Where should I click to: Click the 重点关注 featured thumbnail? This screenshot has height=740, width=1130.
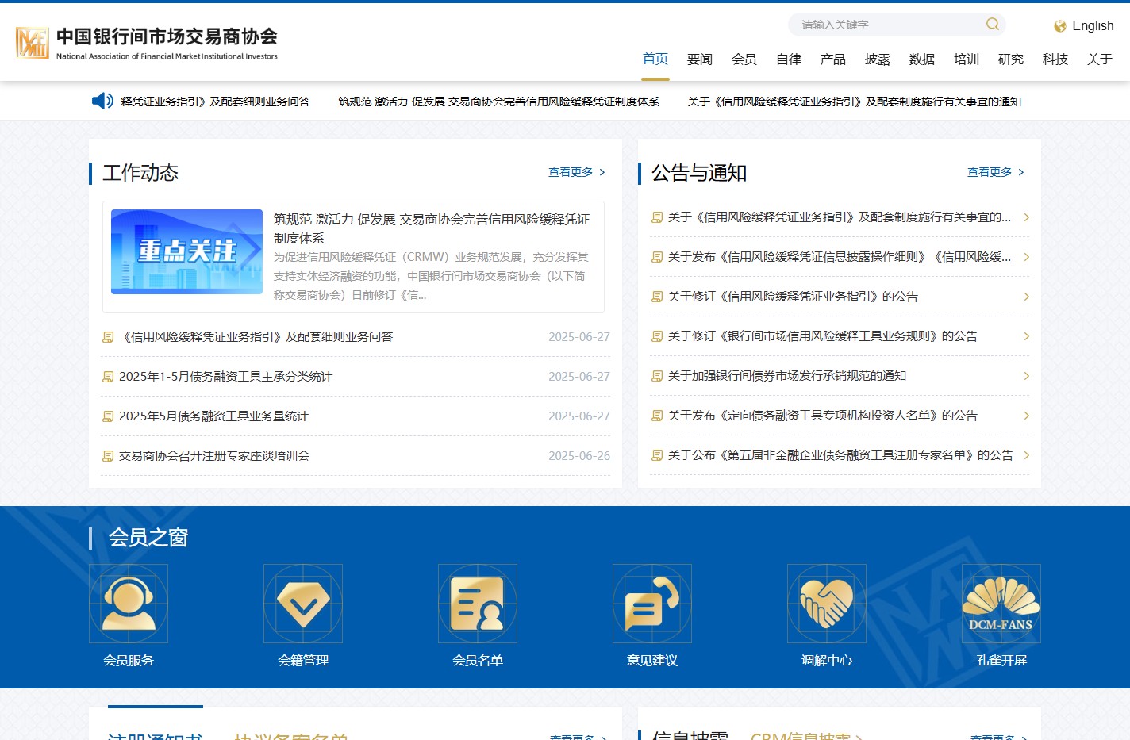point(186,251)
